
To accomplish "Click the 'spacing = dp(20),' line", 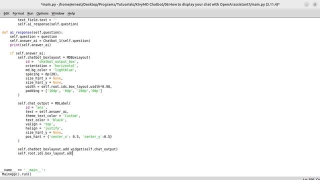I will point(42,74).
